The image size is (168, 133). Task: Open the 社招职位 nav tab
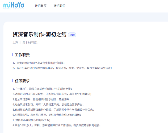pos(60,6)
